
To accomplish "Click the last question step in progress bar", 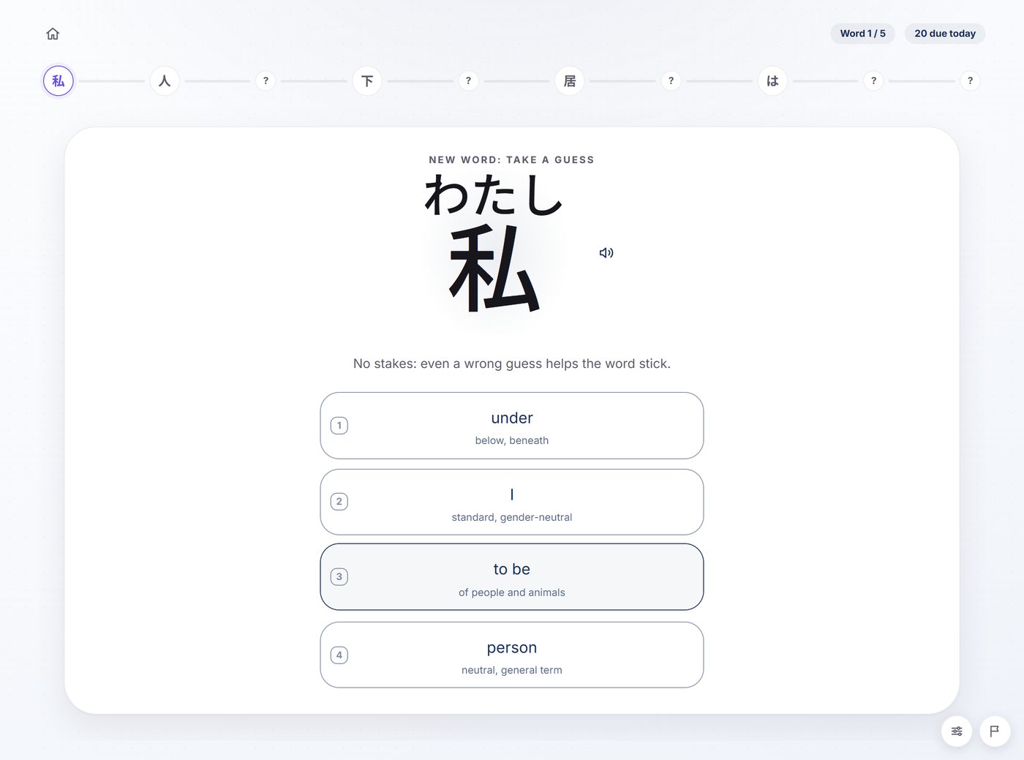I will tap(970, 80).
